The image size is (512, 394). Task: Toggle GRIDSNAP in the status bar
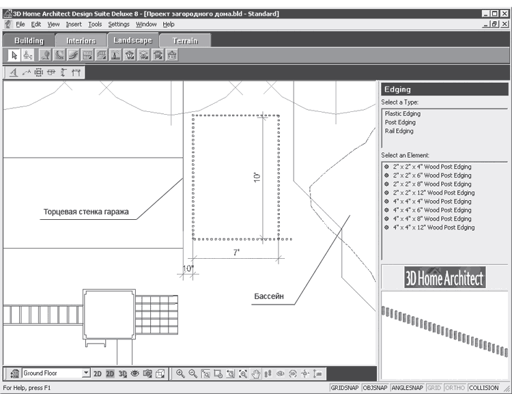pyautogui.click(x=344, y=388)
